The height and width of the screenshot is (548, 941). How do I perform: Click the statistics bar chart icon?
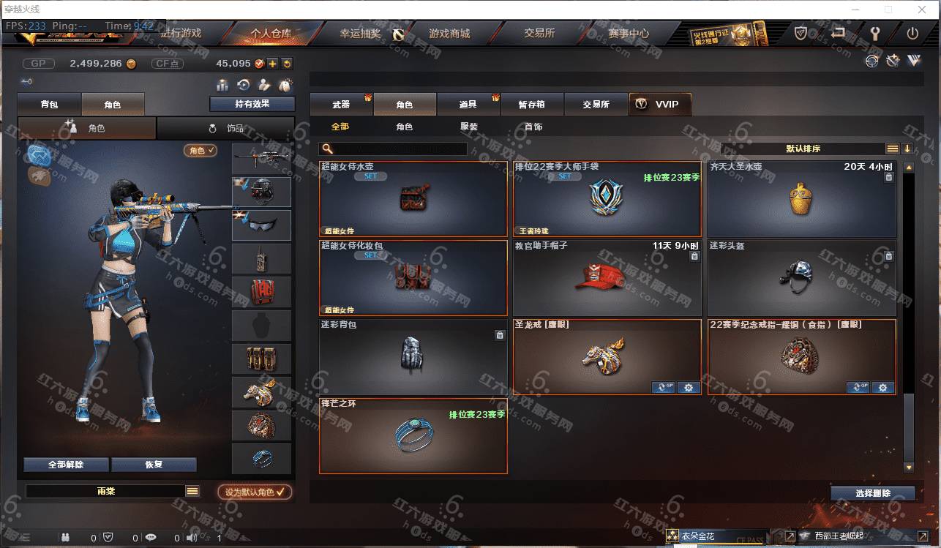pyautogui.click(x=222, y=85)
